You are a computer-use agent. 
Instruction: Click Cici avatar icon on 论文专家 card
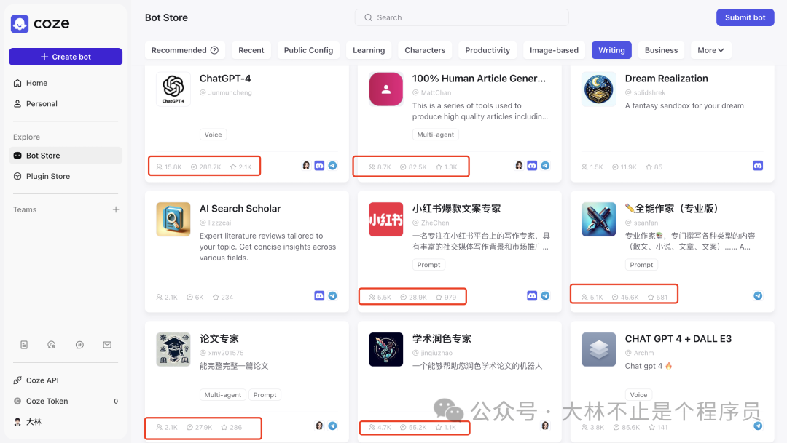pos(319,426)
